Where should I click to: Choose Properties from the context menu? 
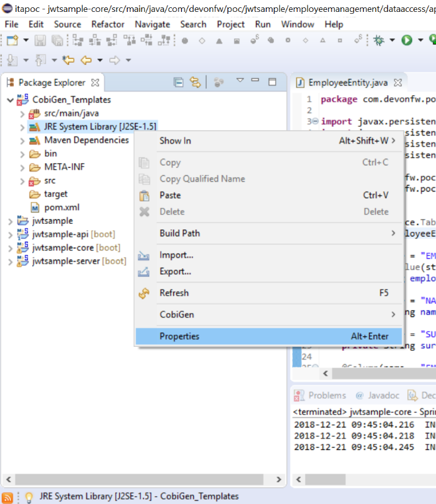tap(179, 336)
